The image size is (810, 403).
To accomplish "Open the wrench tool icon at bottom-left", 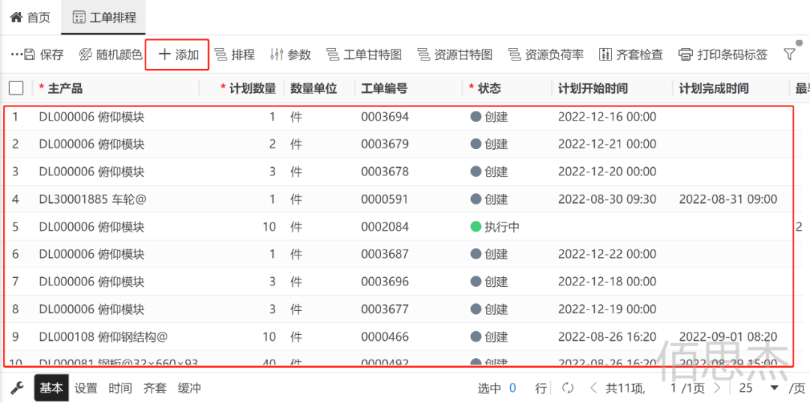I will [16, 388].
